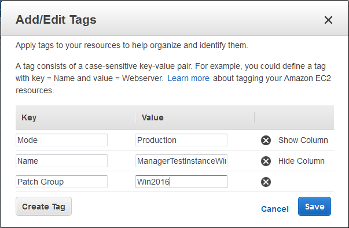Image resolution: width=349 pixels, height=228 pixels.
Task: Edit the ManagerTestInstanceWin value field
Action: click(x=181, y=161)
